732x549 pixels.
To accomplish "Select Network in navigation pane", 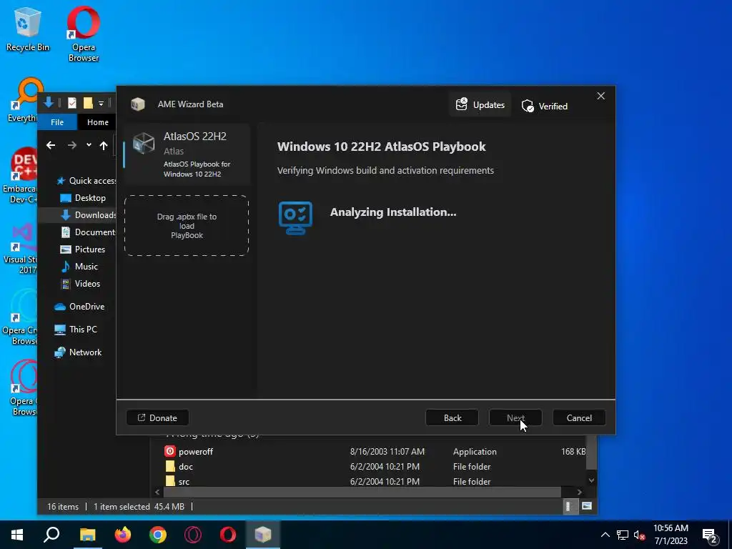I will click(78, 352).
